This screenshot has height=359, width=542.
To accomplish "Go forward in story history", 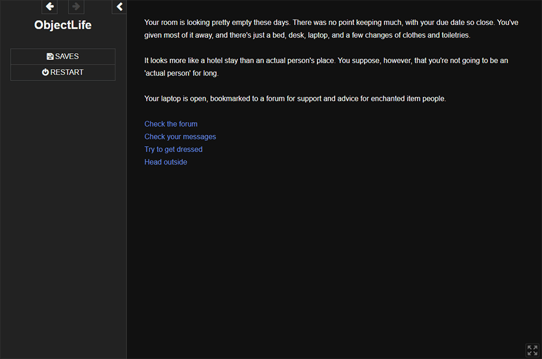I will [x=76, y=7].
